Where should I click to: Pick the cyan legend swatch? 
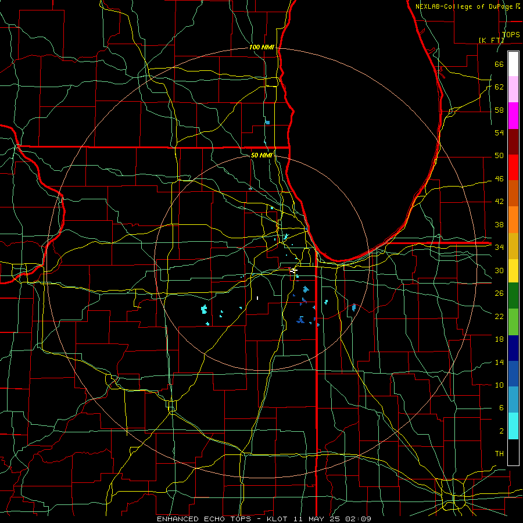click(513, 426)
